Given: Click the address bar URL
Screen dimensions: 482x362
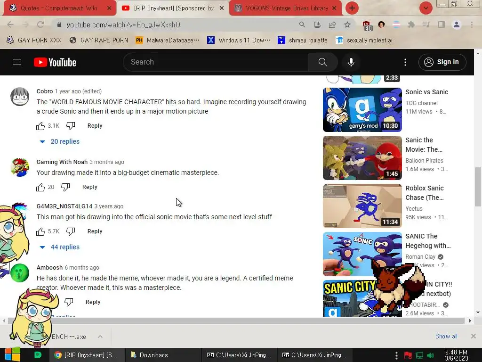Looking at the screenshot, I should pos(123,25).
